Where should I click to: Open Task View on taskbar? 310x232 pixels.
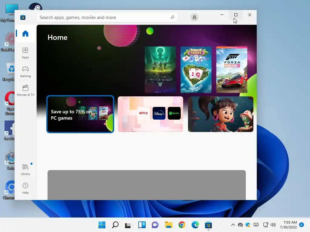[x=128, y=225]
